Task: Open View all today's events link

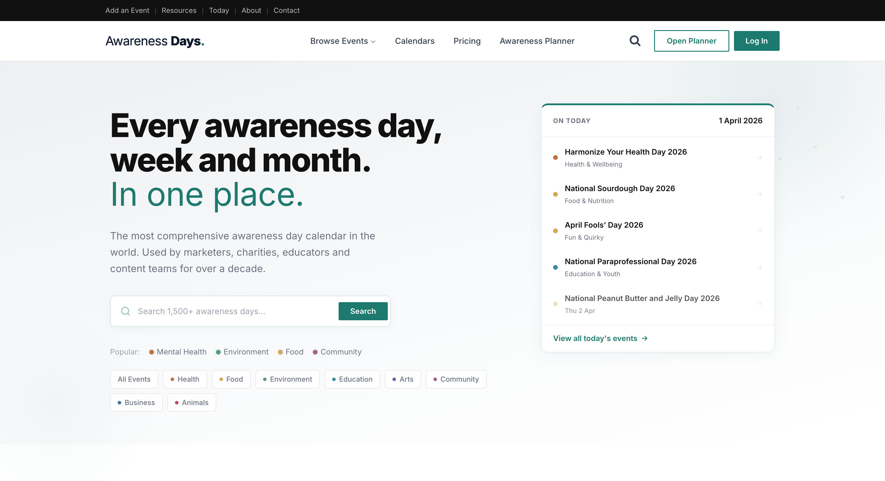Action: [600, 338]
